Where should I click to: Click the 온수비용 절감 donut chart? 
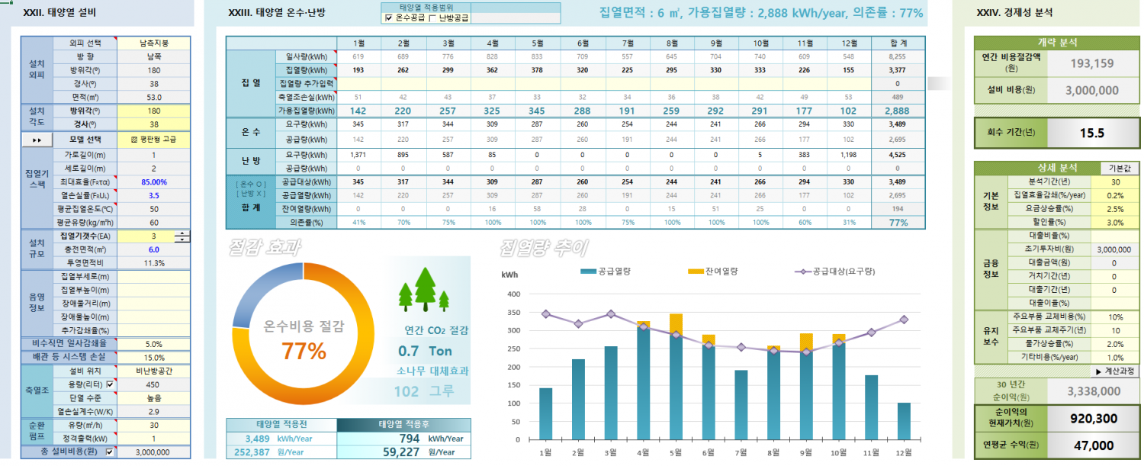(x=304, y=336)
